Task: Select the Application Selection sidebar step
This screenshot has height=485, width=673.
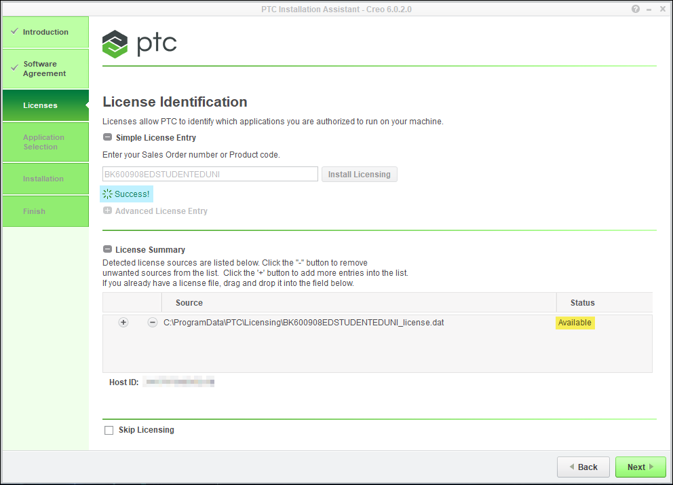Action: 45,142
